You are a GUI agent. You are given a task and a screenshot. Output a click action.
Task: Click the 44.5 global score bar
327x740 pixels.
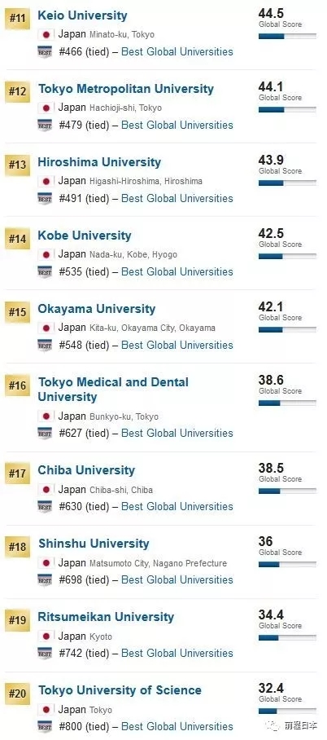(287, 36)
